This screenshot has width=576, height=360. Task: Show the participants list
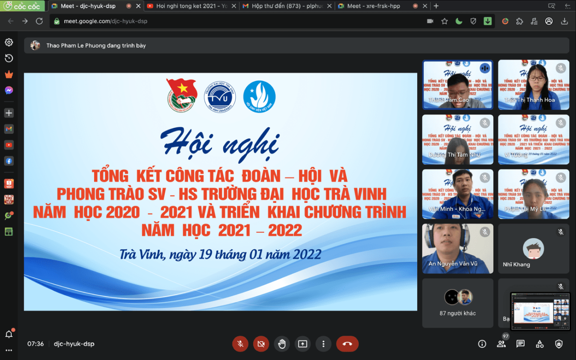pos(501,344)
